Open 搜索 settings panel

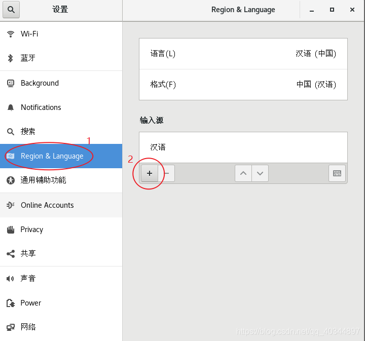61,132
